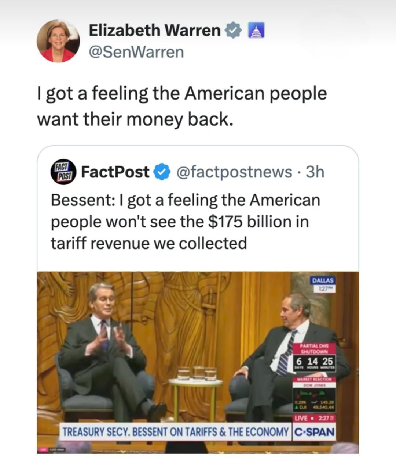Click the Capitol government account icon
Viewport: 396px width, 470px height.
click(256, 31)
